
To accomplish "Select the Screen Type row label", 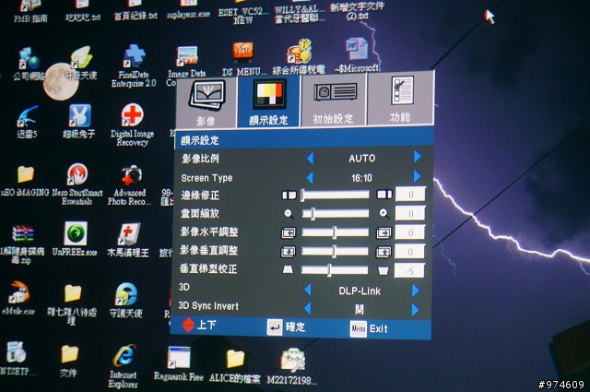I will pyautogui.click(x=206, y=178).
